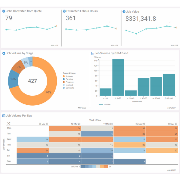Click the gauge icon beside Job Value
Viewport: 180px width, 180px height.
tap(124, 12)
